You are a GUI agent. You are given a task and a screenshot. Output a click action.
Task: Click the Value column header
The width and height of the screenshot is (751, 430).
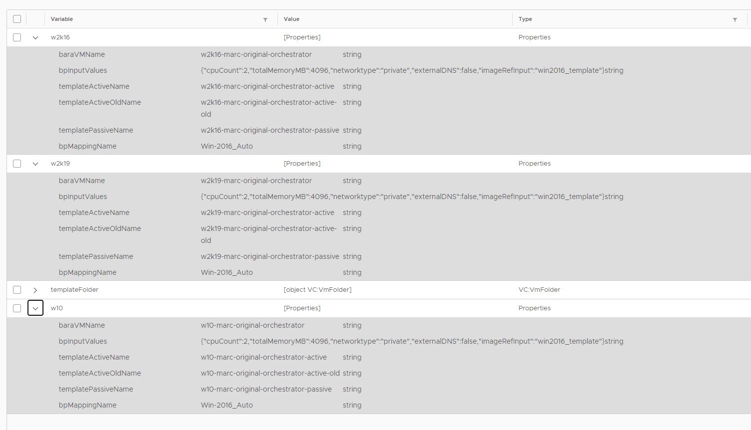coord(291,19)
